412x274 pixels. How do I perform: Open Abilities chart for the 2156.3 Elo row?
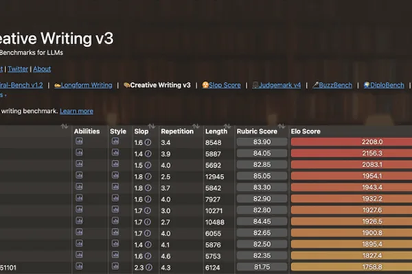[79, 153]
